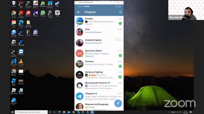The image size is (204, 114).
Task: Open the desktop folder icon beside Microsoft Edge
Action: click(x=28, y=24)
